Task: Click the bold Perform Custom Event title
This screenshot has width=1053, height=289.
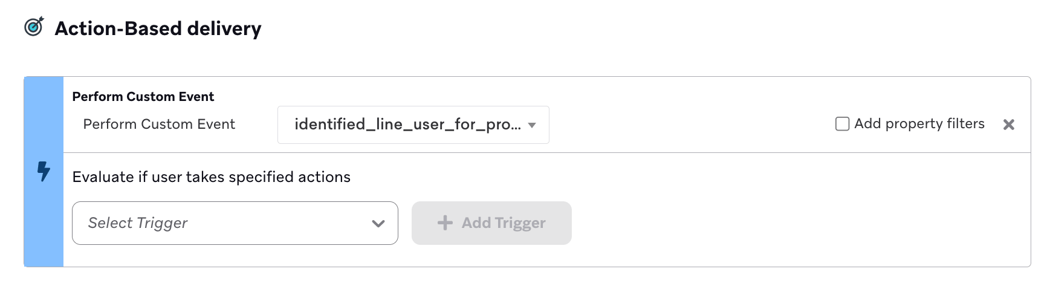Action: click(143, 97)
